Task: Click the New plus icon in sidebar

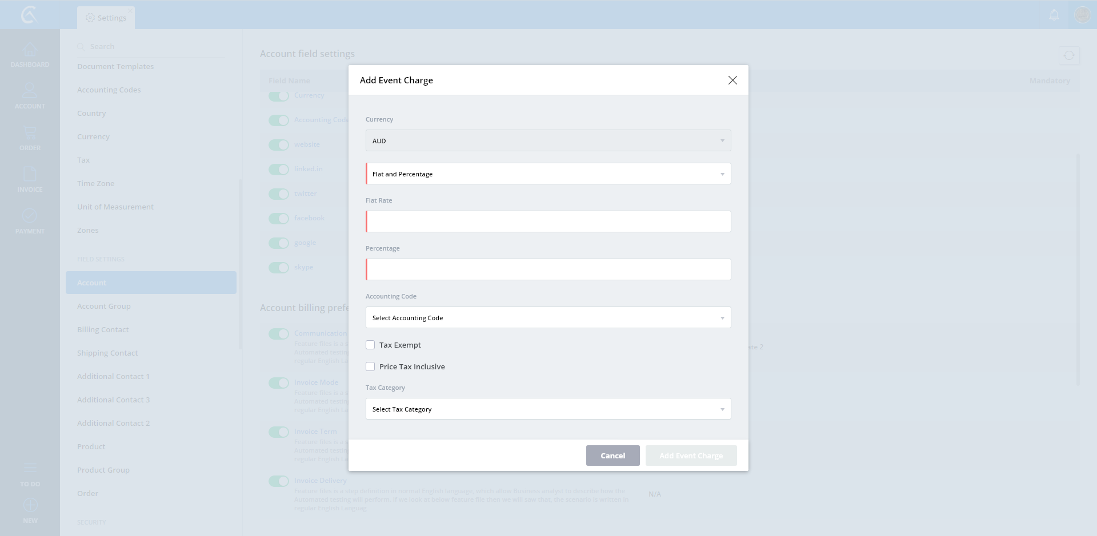Action: (x=30, y=506)
